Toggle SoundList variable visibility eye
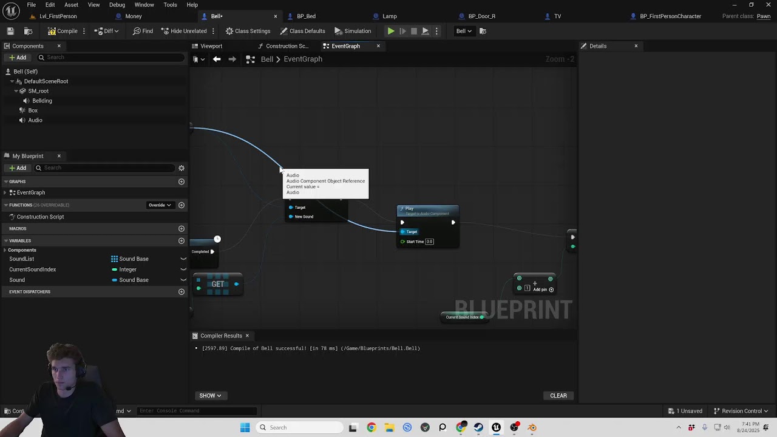777x437 pixels. [x=183, y=259]
